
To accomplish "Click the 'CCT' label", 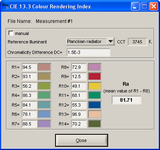I will pyautogui.click(x=121, y=42).
